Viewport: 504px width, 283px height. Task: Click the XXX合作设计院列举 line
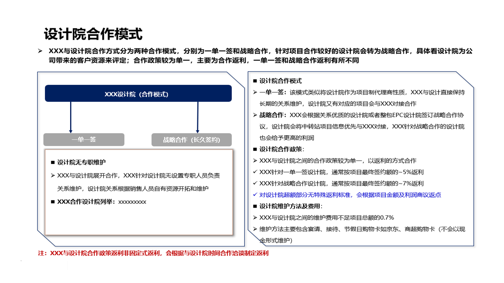[101, 202]
